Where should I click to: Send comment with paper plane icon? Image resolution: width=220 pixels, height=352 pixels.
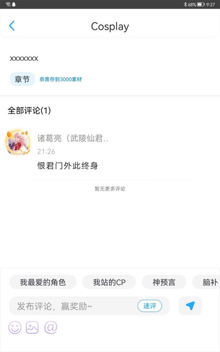point(190,306)
